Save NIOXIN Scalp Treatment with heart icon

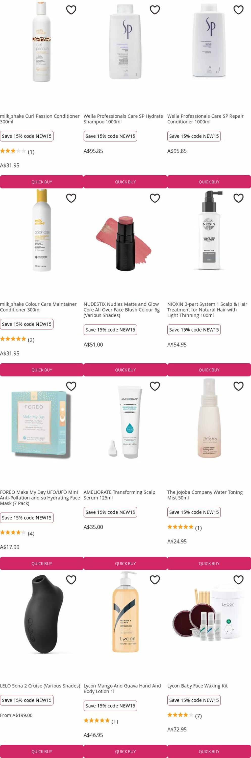tap(238, 198)
